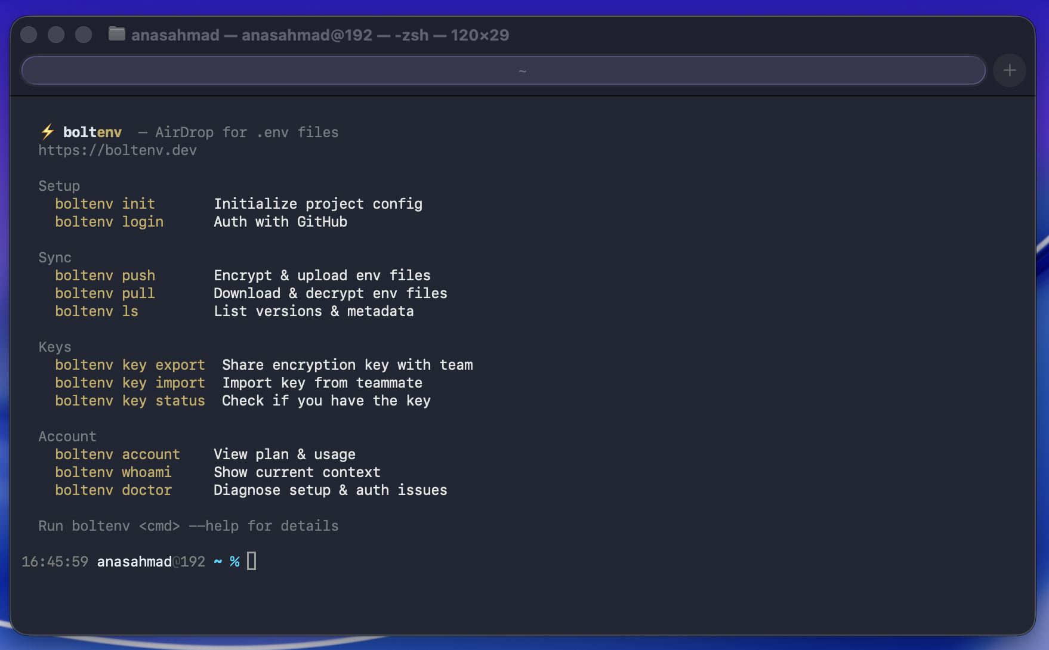Viewport: 1049px width, 650px height.
Task: Minimize the terminal window
Action: 56,35
